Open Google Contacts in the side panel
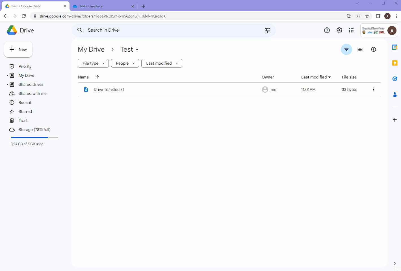Image resolution: width=401 pixels, height=271 pixels. (395, 95)
